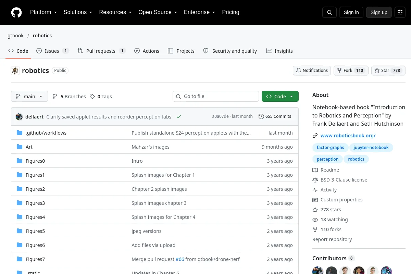The height and width of the screenshot is (274, 411).
Task: Expand the green Code dropdown button
Action: pos(280,97)
